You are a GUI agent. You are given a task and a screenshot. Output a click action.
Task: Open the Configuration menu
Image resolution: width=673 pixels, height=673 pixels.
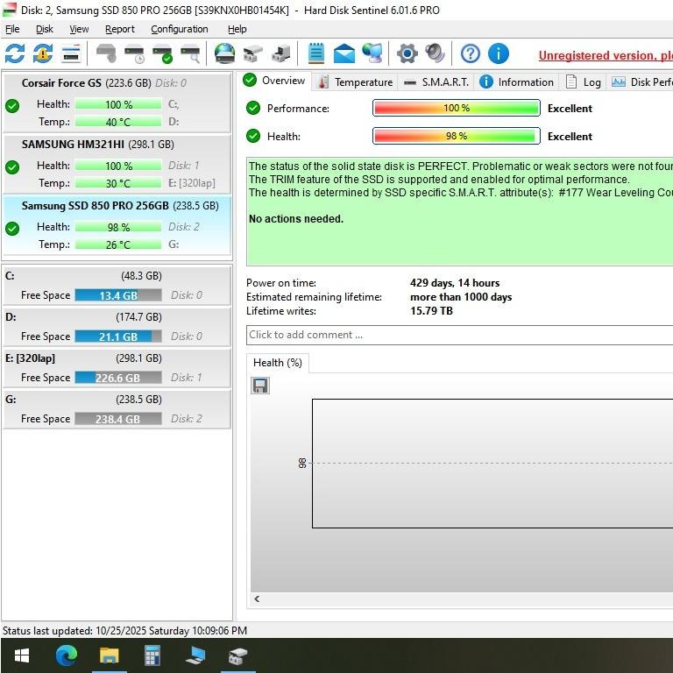pos(179,29)
